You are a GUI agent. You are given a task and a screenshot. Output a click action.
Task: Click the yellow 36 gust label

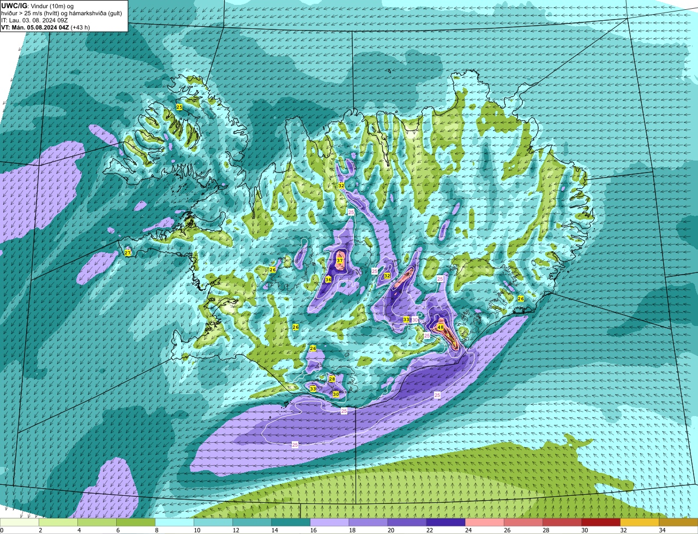pos(328,280)
